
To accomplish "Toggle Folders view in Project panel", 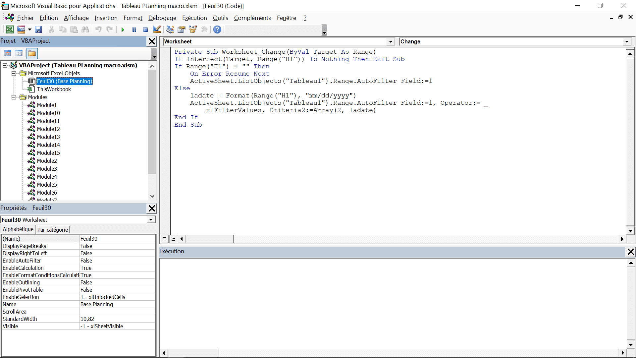I will [x=32, y=53].
